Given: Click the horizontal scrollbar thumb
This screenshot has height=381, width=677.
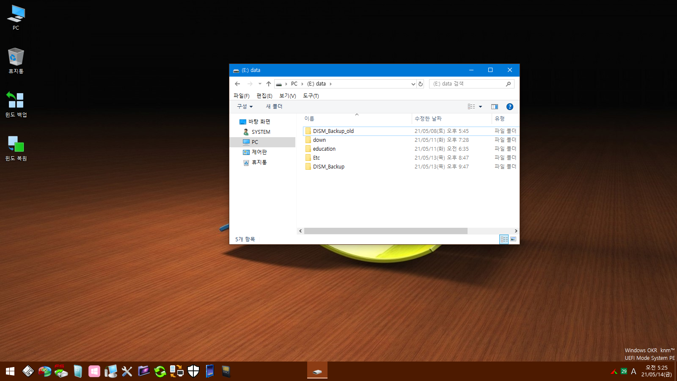Looking at the screenshot, I should point(385,231).
